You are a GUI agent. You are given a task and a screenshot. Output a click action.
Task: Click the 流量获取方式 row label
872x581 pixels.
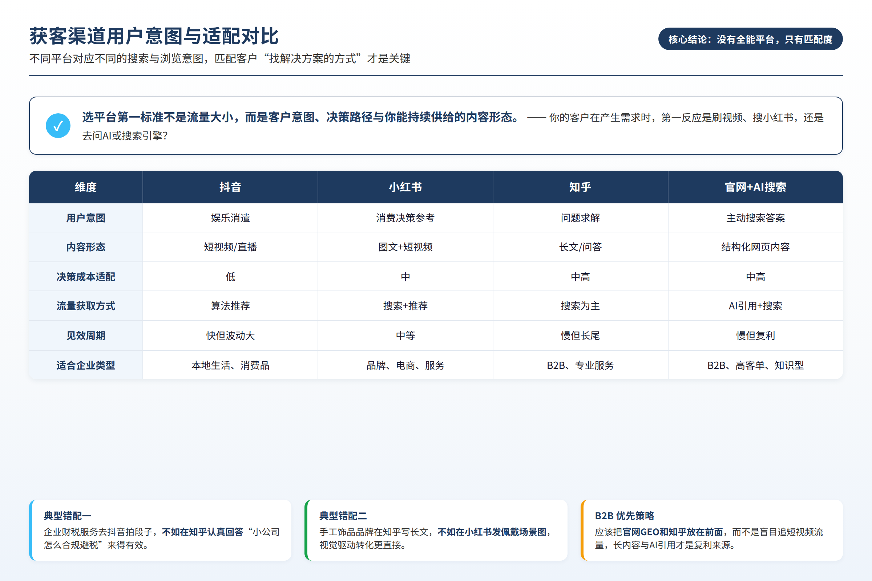tap(86, 306)
